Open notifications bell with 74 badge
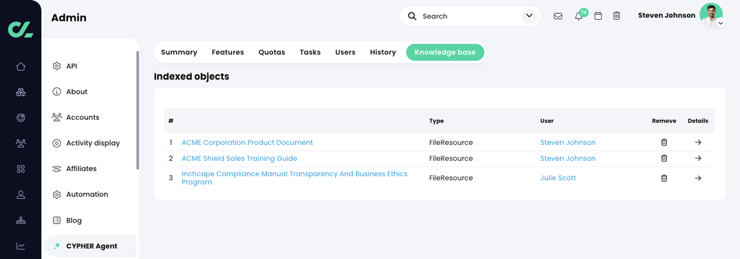Screen dimensions: 740x259 tap(579, 15)
